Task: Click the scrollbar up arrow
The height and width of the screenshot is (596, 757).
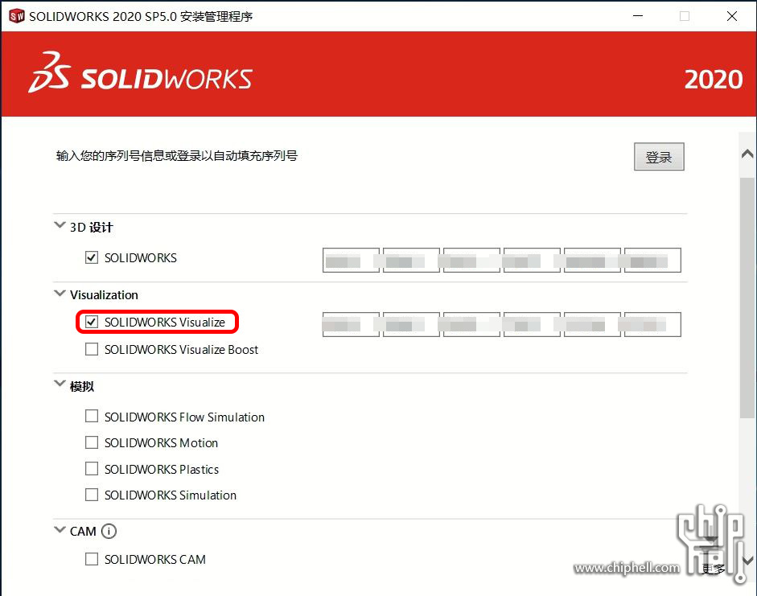Action: coord(747,154)
